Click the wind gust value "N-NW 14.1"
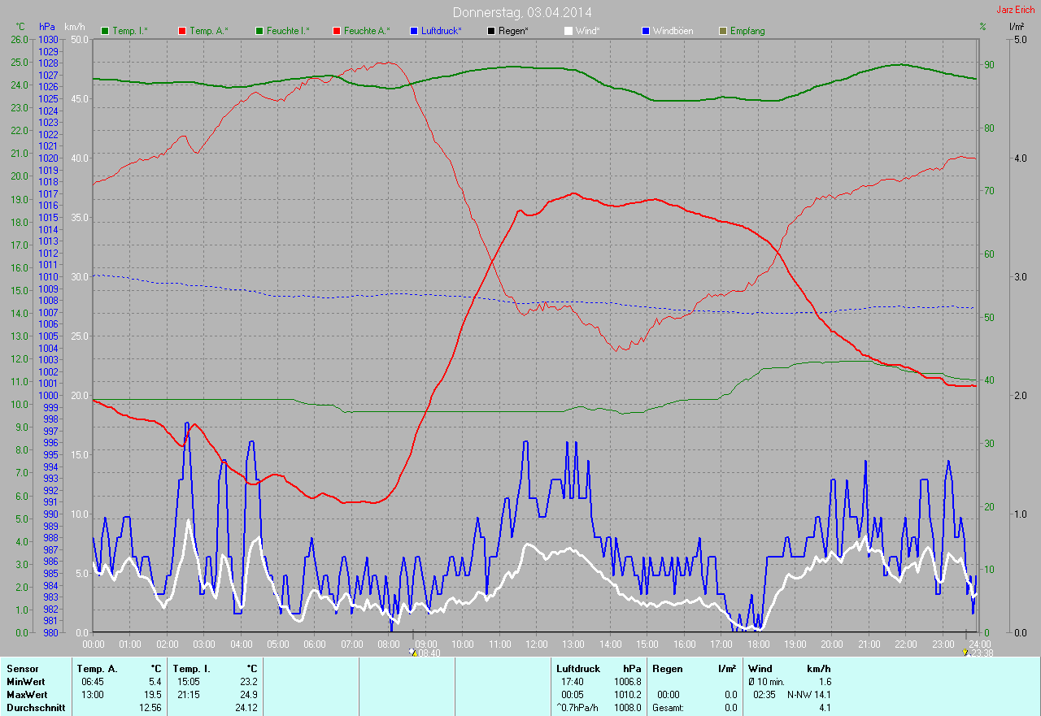This screenshot has height=716, width=1041. click(x=808, y=695)
